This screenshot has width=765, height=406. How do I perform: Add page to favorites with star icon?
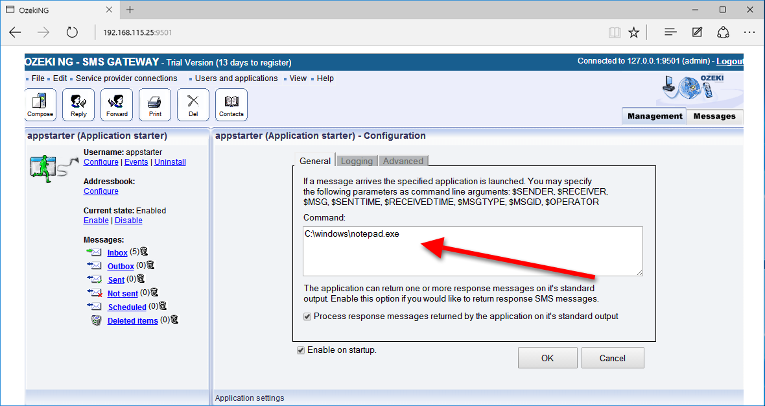[x=634, y=32]
